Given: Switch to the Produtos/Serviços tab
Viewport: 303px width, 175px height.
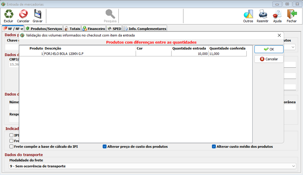Looking at the screenshot, I should tap(44, 28).
